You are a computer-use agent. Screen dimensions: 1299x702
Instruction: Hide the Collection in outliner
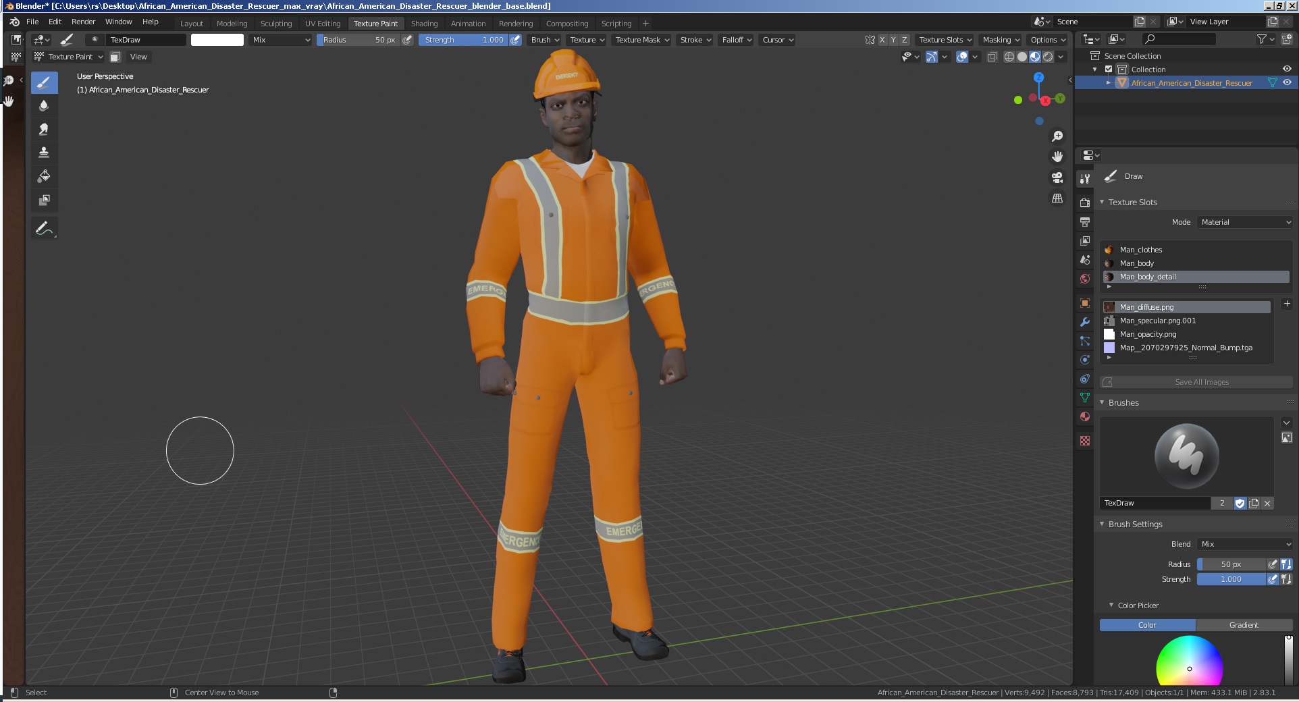click(x=1287, y=69)
